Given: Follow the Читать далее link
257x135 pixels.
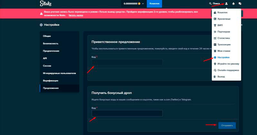Looking at the screenshot, I should (x=76, y=15).
